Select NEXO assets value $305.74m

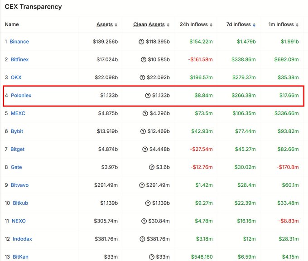pos(106,221)
